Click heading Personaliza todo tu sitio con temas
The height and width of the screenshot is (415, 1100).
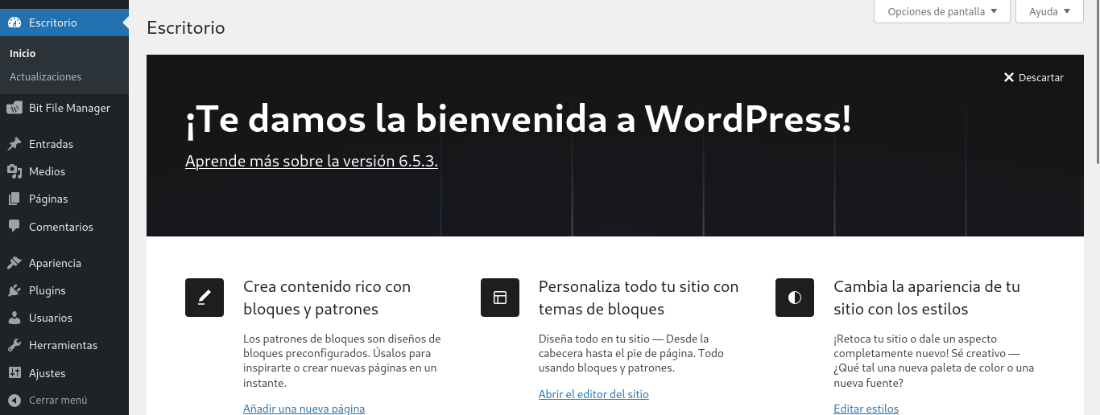(x=639, y=298)
